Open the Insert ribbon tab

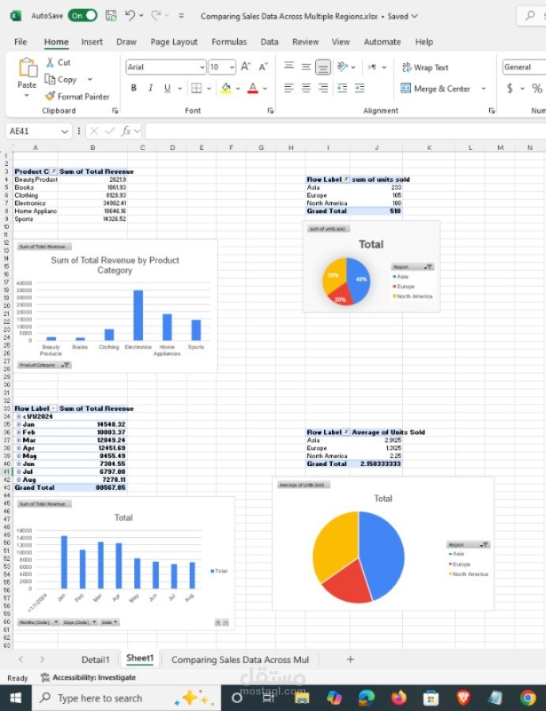(92, 42)
